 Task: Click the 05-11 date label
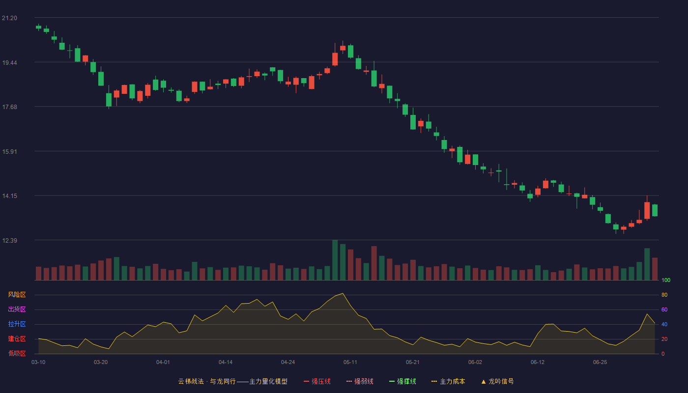coord(350,362)
